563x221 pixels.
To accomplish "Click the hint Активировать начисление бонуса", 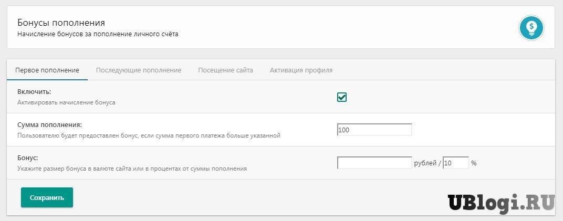I will tap(66, 102).
